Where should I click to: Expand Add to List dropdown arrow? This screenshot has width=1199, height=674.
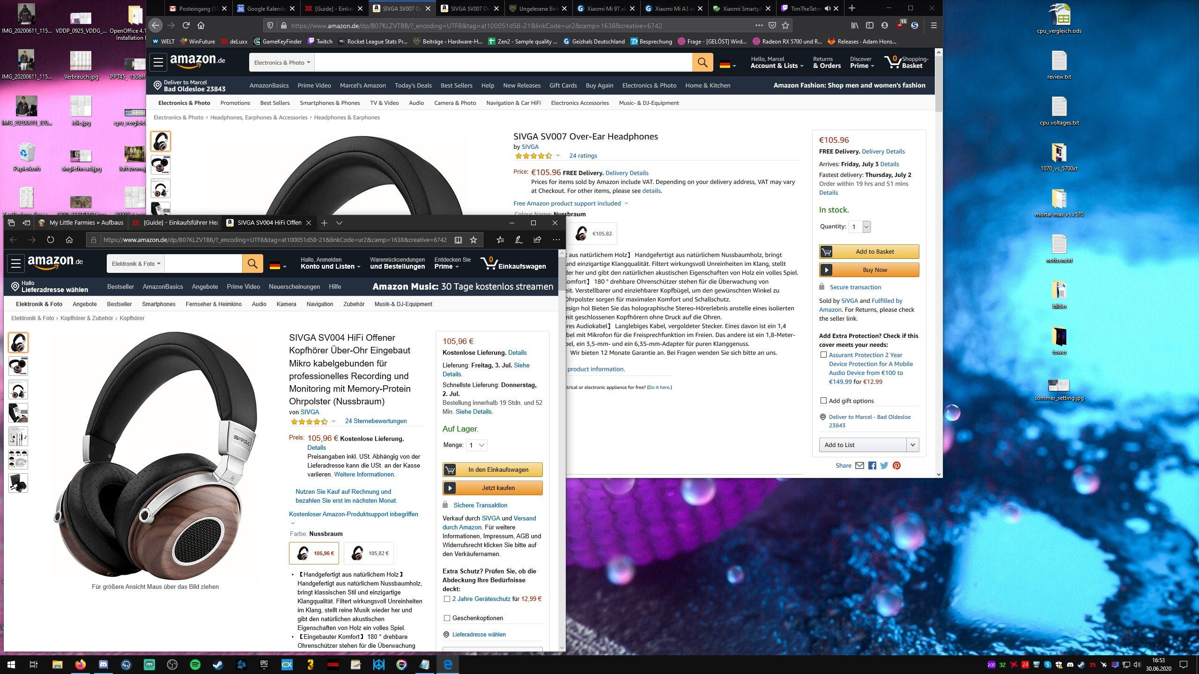(912, 445)
